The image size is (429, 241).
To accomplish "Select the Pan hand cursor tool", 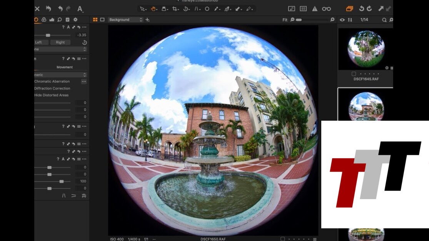I will point(154,9).
